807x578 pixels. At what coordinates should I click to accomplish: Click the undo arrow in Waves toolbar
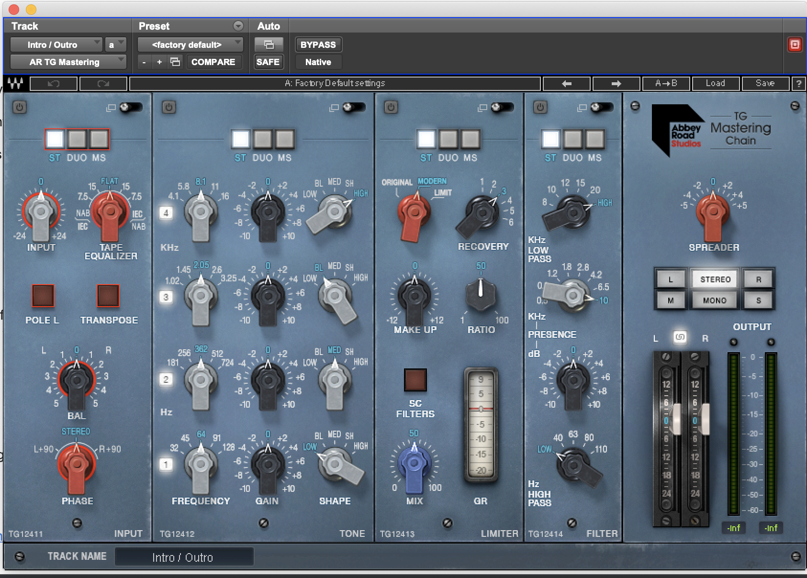[54, 84]
